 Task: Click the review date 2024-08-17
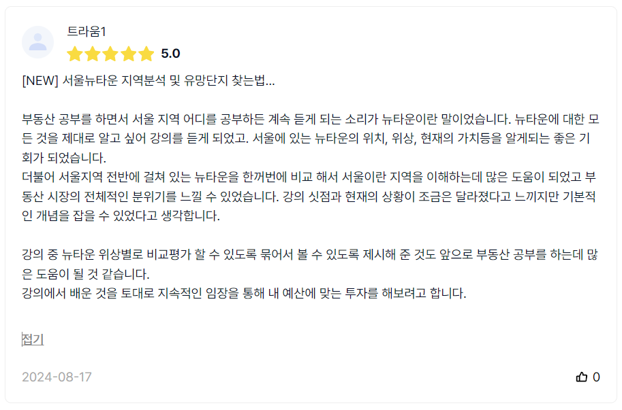click(57, 377)
